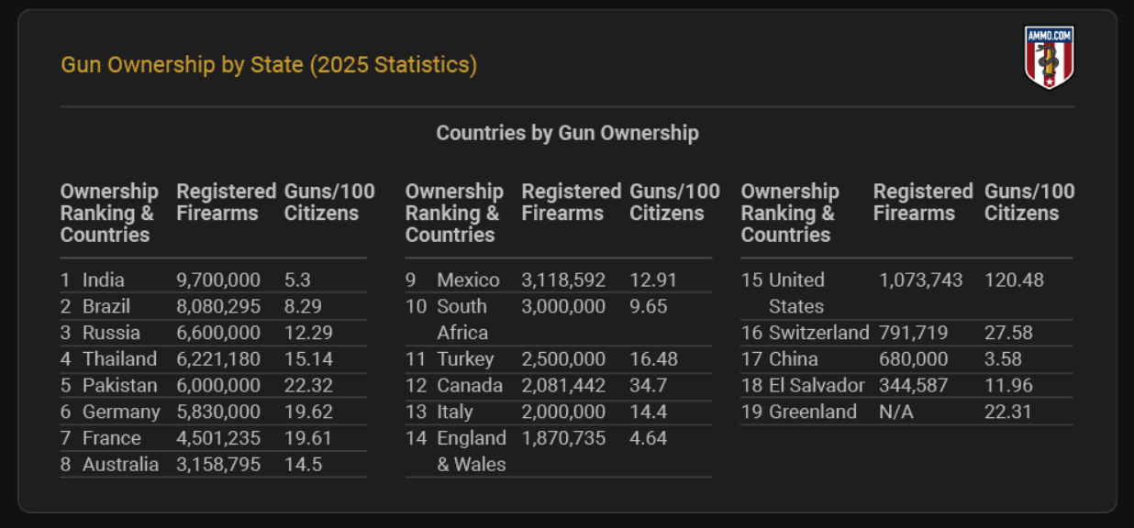Click Pakistan's 22.32 guns per 100 value
Screen dimensions: 1134x528
tap(308, 386)
